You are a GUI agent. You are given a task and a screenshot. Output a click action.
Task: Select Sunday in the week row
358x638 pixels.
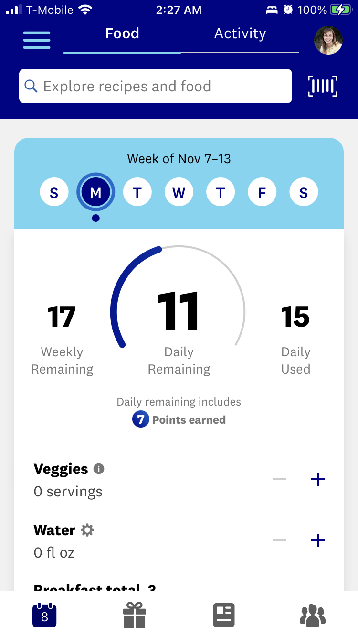(x=54, y=193)
